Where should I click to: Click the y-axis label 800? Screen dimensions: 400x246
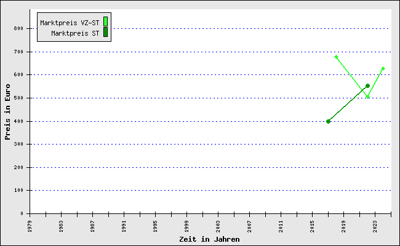18,28
